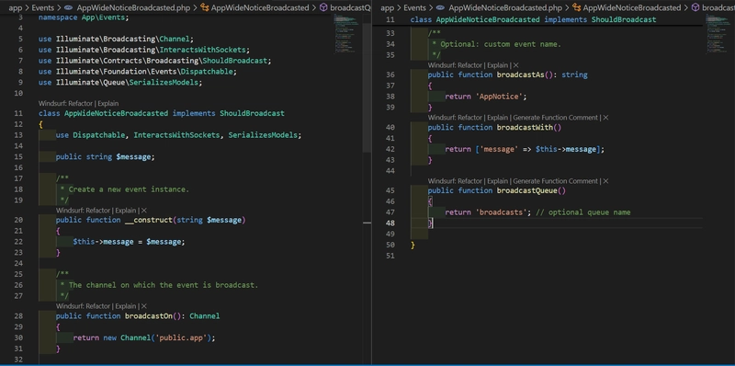
Task: Click the left editor's vertical scrollbar thumb
Action: (x=367, y=84)
